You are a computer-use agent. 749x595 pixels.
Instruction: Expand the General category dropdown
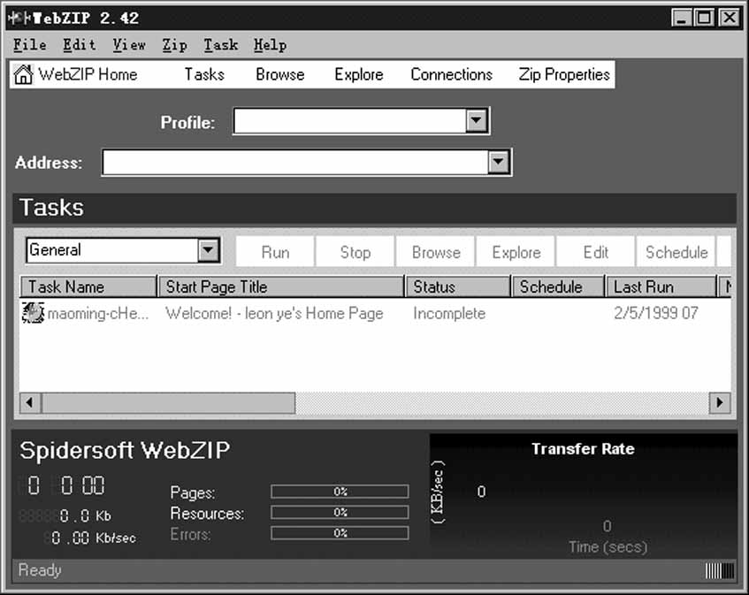[209, 250]
